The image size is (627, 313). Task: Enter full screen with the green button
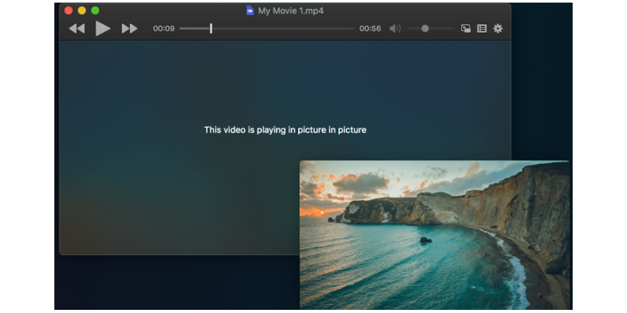click(95, 10)
